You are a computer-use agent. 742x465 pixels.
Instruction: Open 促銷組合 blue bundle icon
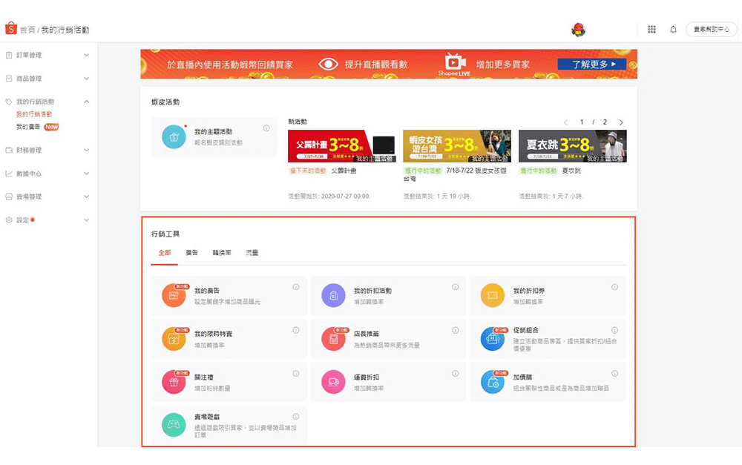click(x=493, y=339)
